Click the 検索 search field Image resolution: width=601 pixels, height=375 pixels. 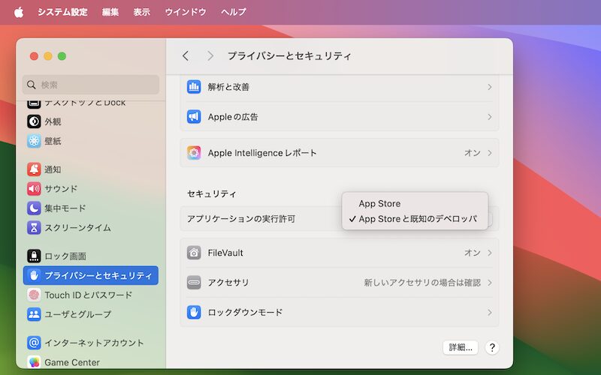point(91,85)
